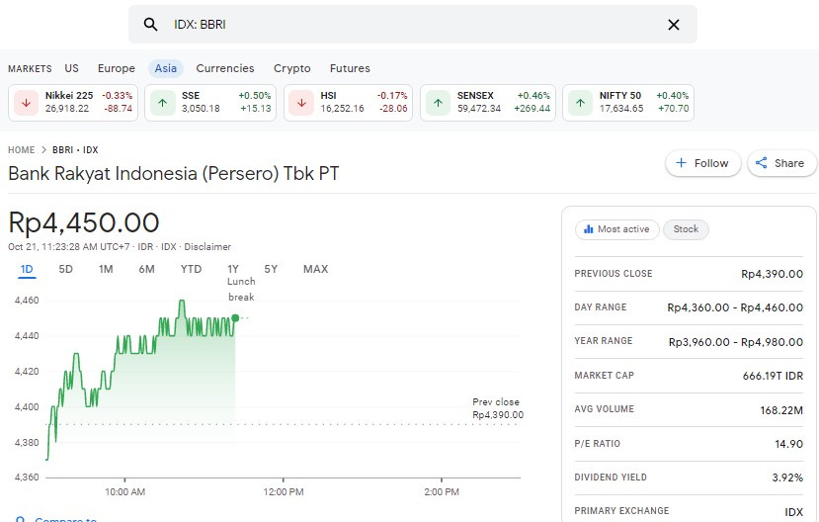Select the Europe markets tab
819x522 pixels.
(116, 68)
